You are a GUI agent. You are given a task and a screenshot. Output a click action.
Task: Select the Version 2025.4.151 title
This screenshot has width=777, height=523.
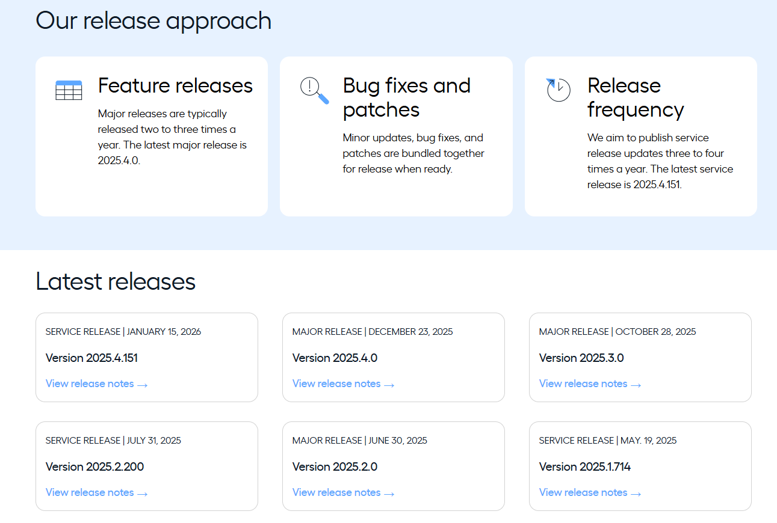tap(91, 358)
